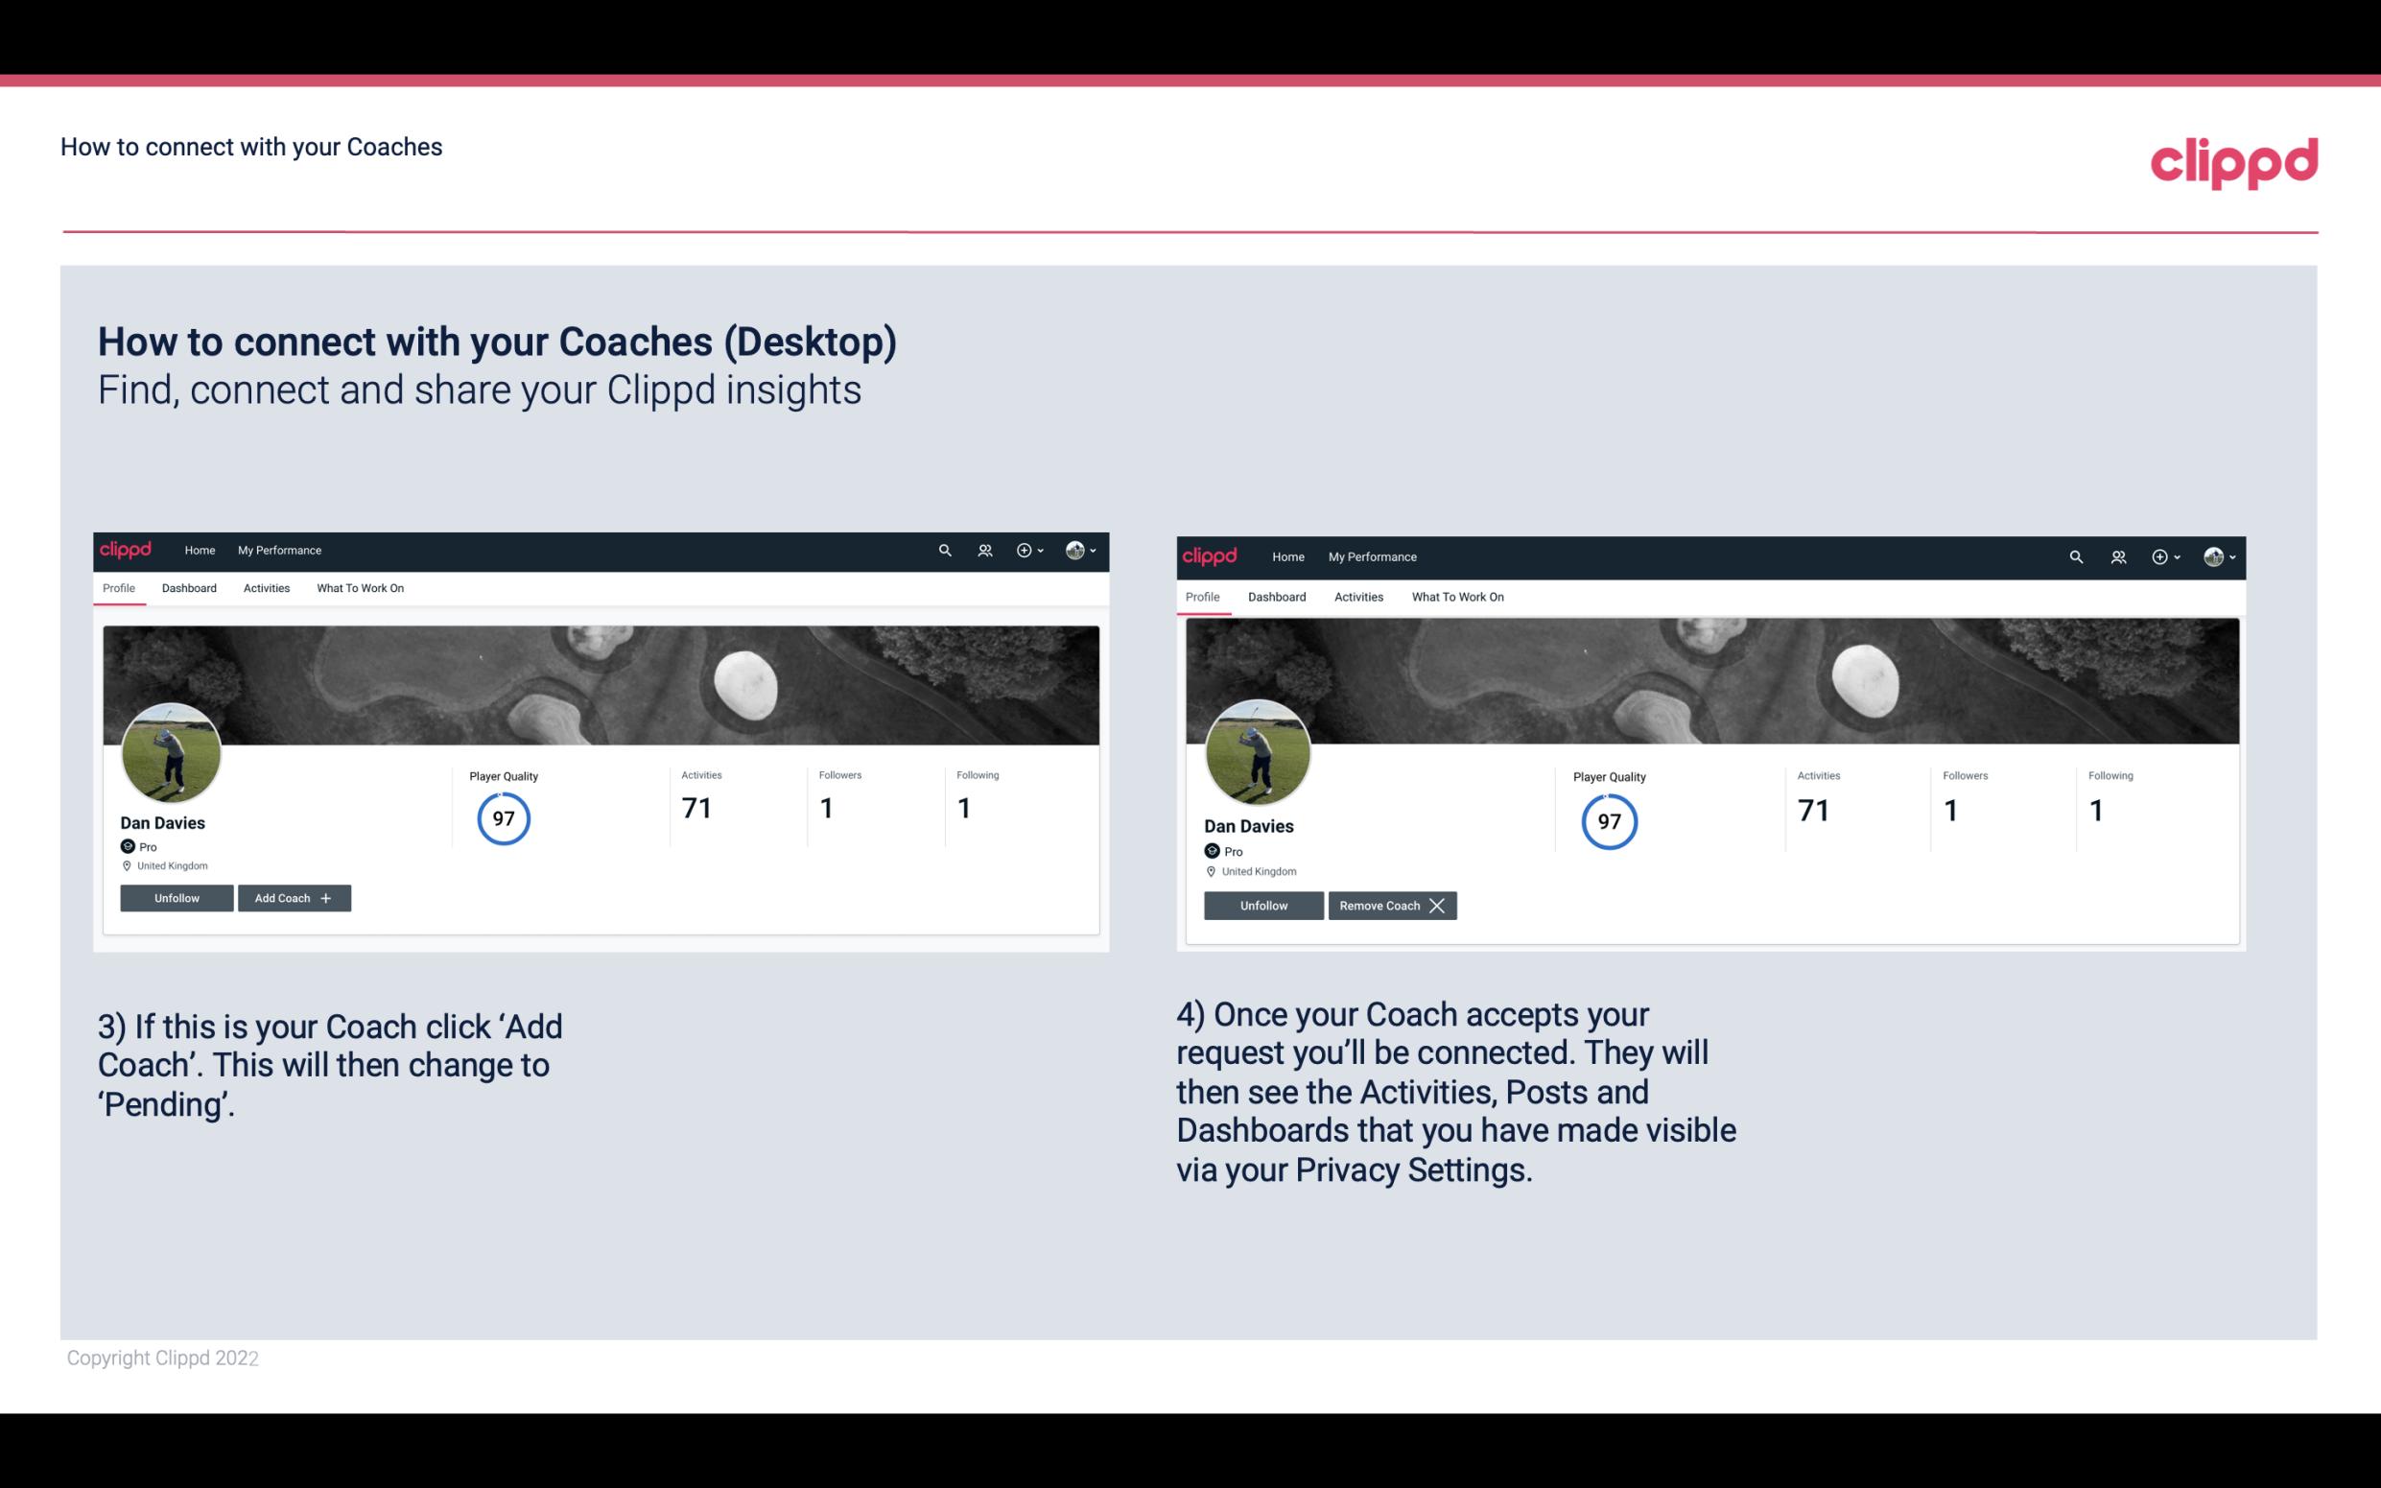The height and width of the screenshot is (1488, 2381).
Task: Click My Performance dropdown menu item
Action: (277, 549)
